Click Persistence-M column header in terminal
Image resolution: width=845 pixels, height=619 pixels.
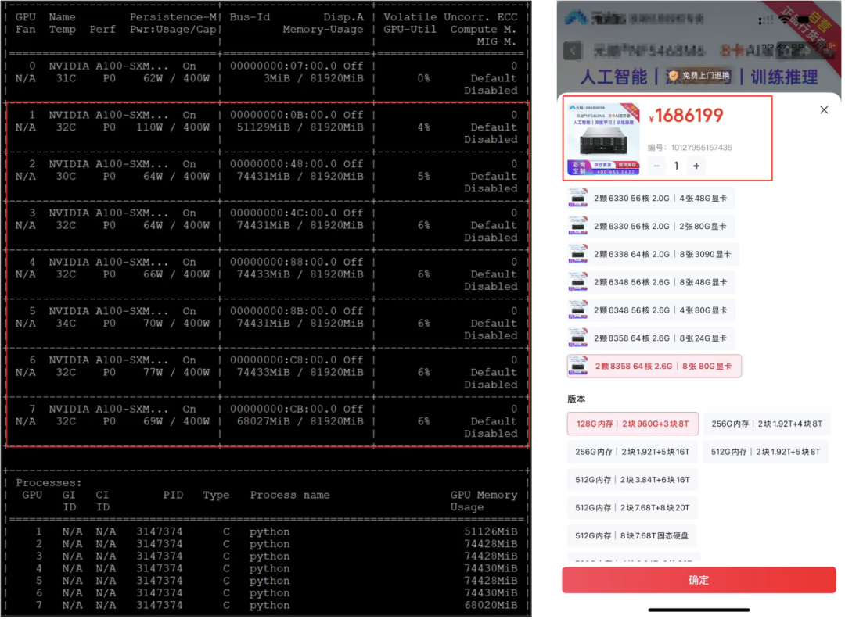pyautogui.click(x=172, y=17)
